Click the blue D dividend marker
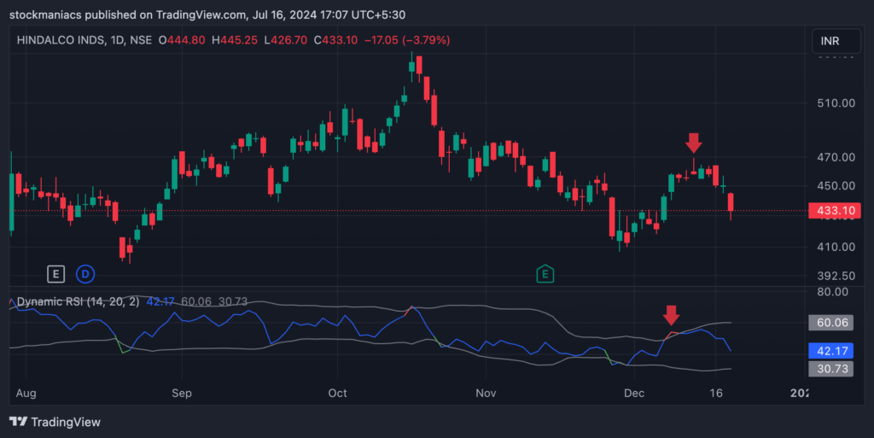The width and height of the screenshot is (874, 438). (85, 273)
